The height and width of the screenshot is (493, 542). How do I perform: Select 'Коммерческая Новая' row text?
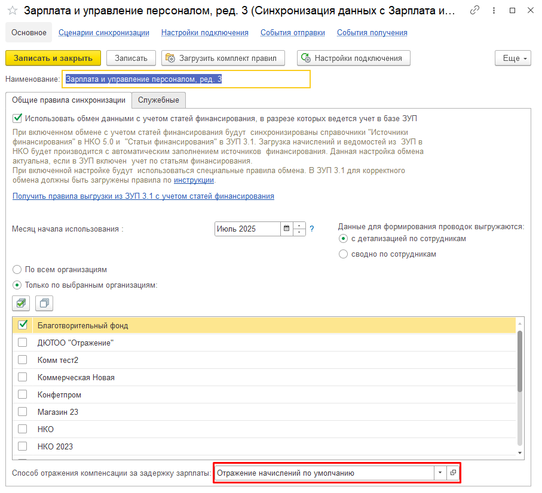pyautogui.click(x=76, y=377)
